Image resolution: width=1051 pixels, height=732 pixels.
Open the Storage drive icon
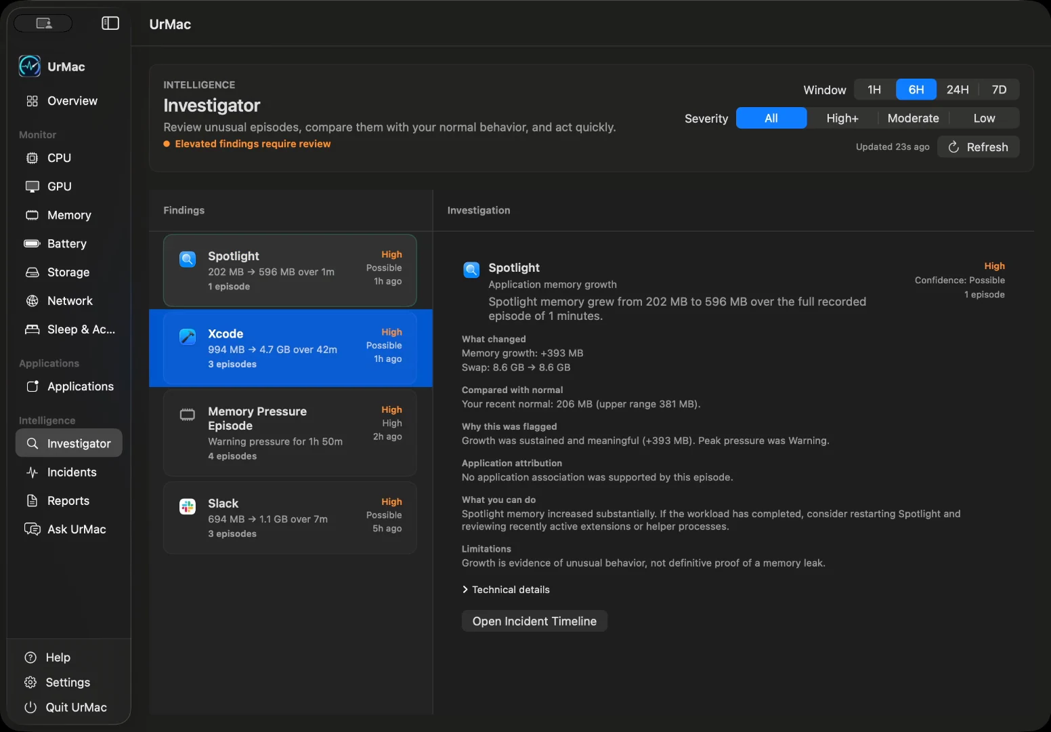pos(32,272)
